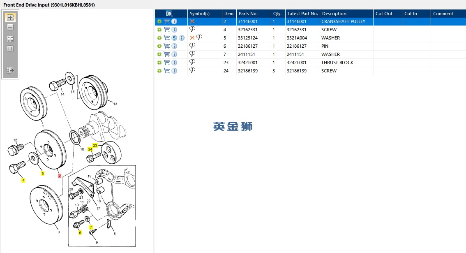Screen dimensions: 466x253
Task: Click part number 2411151 in Parts No. column
Action: [247, 54]
